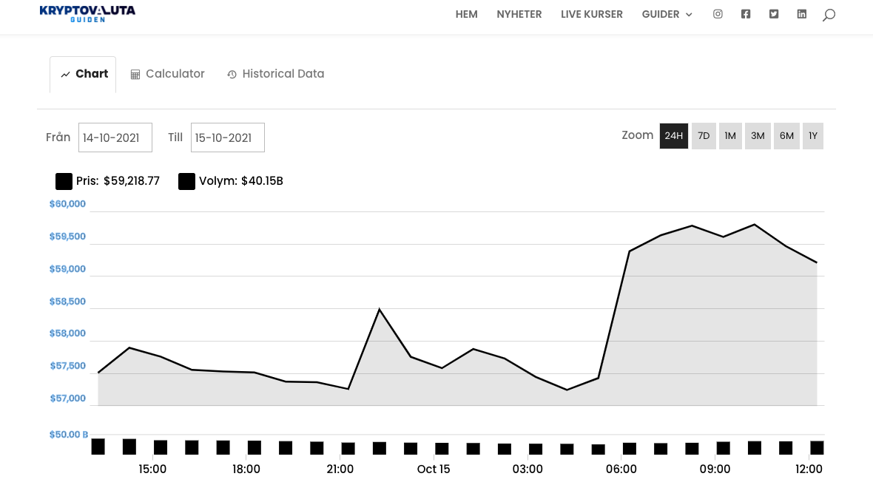Open the Facebook page icon

(x=746, y=13)
